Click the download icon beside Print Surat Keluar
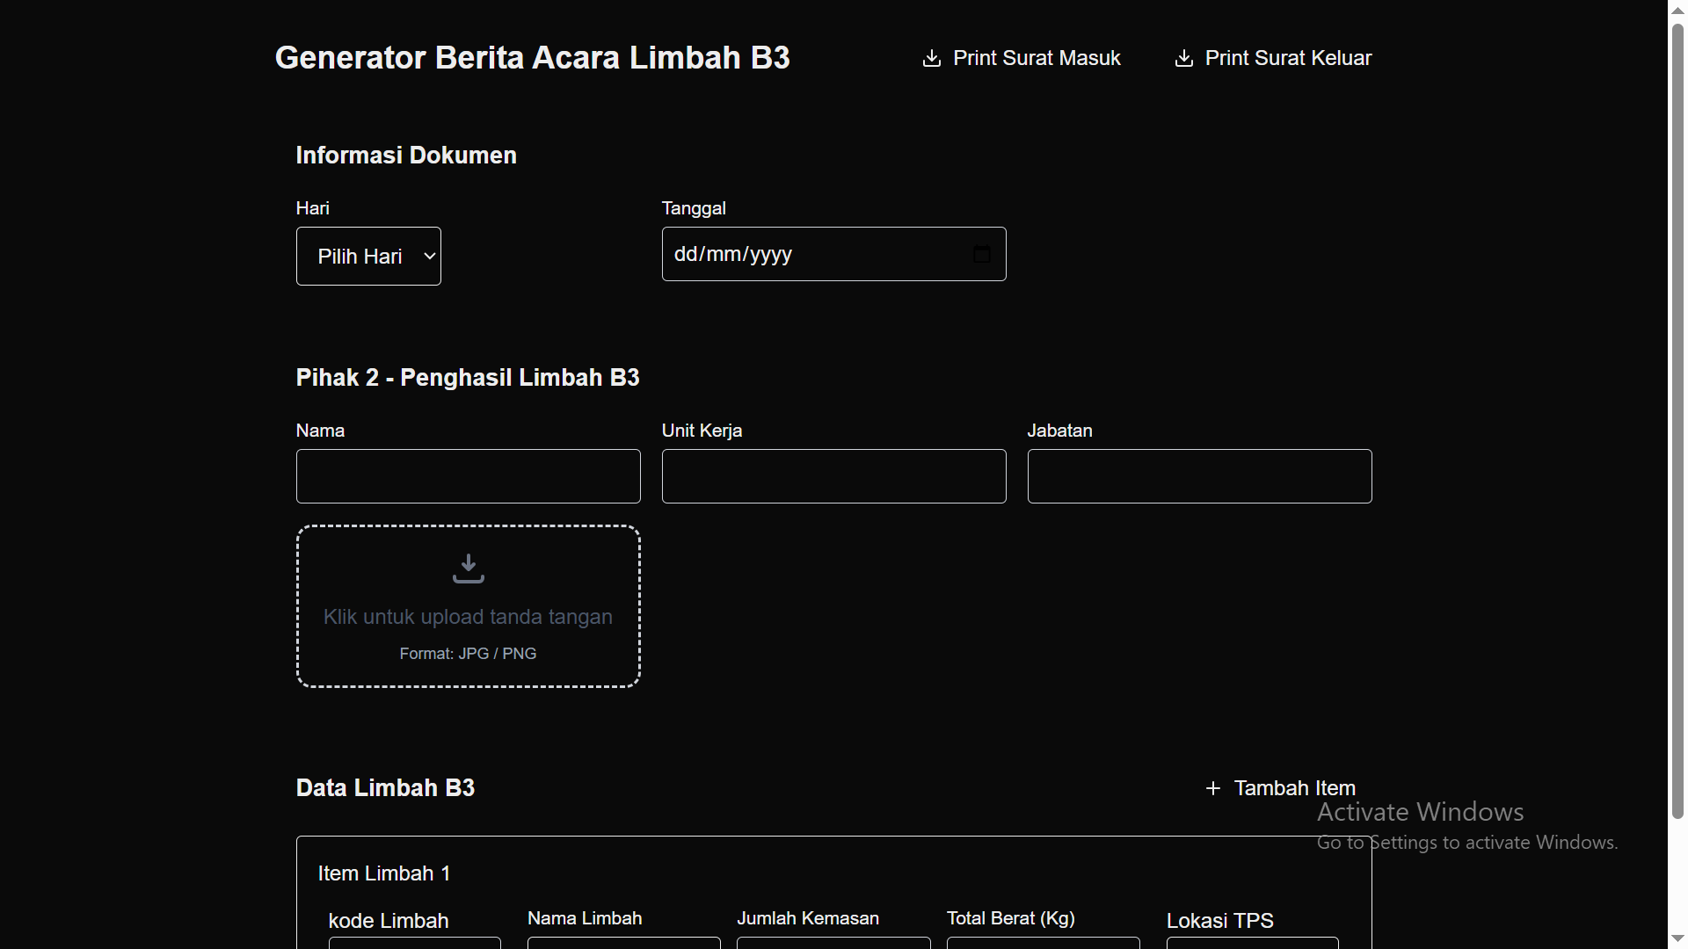The width and height of the screenshot is (1688, 949). point(1184,58)
